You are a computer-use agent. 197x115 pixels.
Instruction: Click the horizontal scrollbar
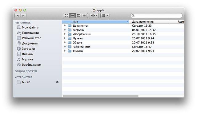[x=101, y=96]
